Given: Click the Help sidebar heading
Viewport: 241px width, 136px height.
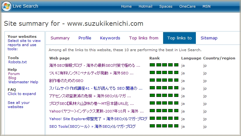Looking at the screenshot, I should [x=12, y=70].
